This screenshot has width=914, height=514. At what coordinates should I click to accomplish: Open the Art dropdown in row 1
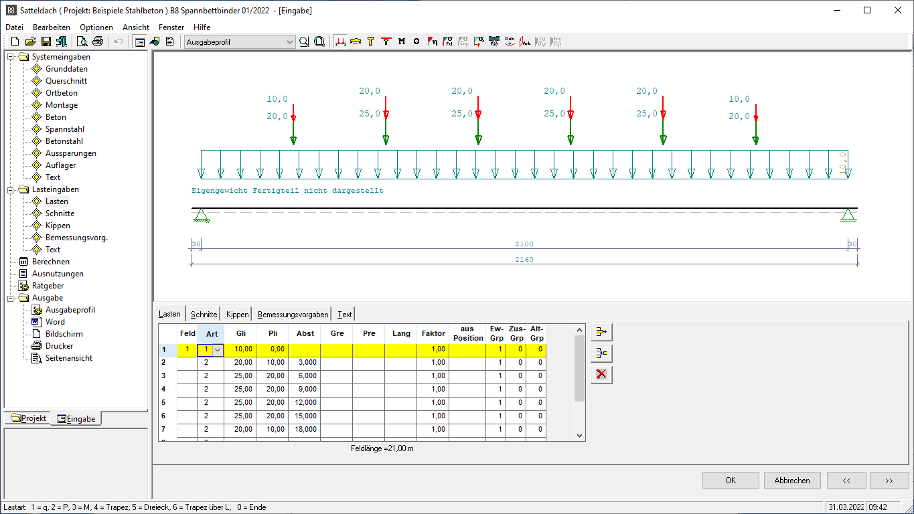click(218, 349)
